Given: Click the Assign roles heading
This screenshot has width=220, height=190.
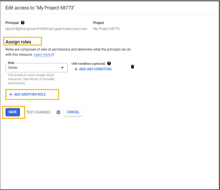Looking at the screenshot, I should 19,42.
